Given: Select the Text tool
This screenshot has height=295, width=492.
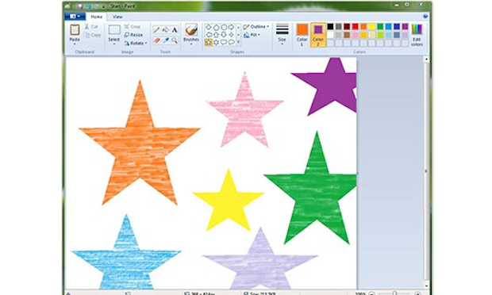Looking at the screenshot, I should pos(175,30).
